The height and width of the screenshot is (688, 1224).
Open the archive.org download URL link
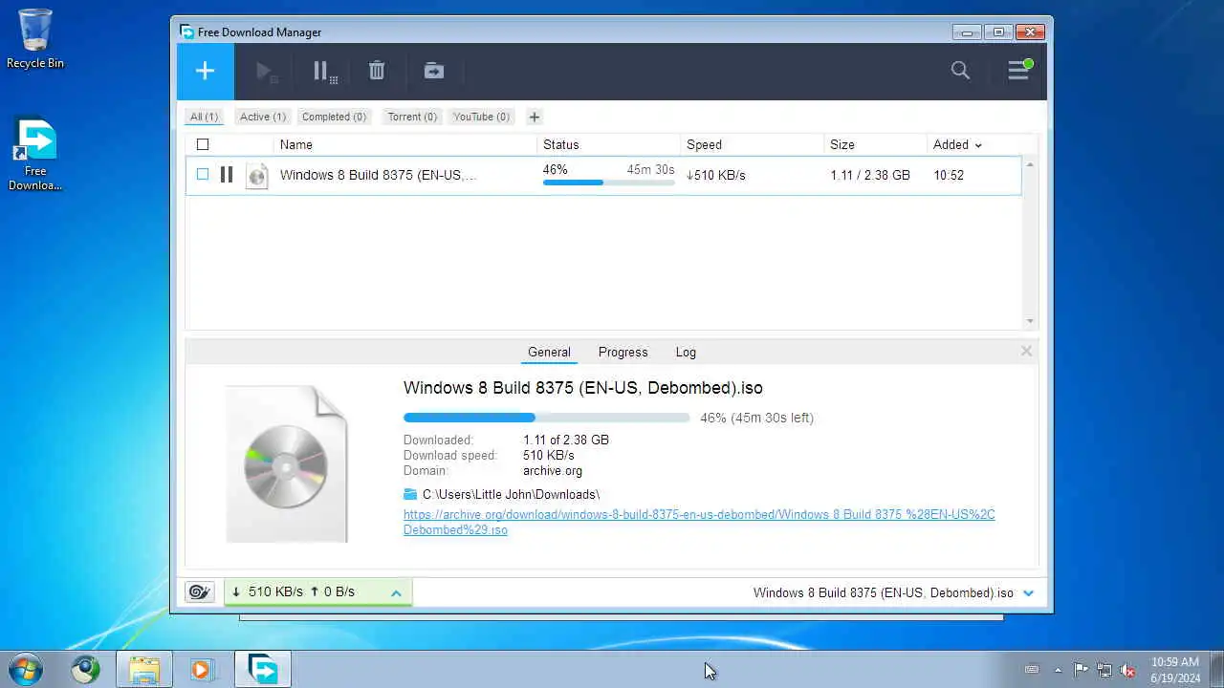(699, 522)
